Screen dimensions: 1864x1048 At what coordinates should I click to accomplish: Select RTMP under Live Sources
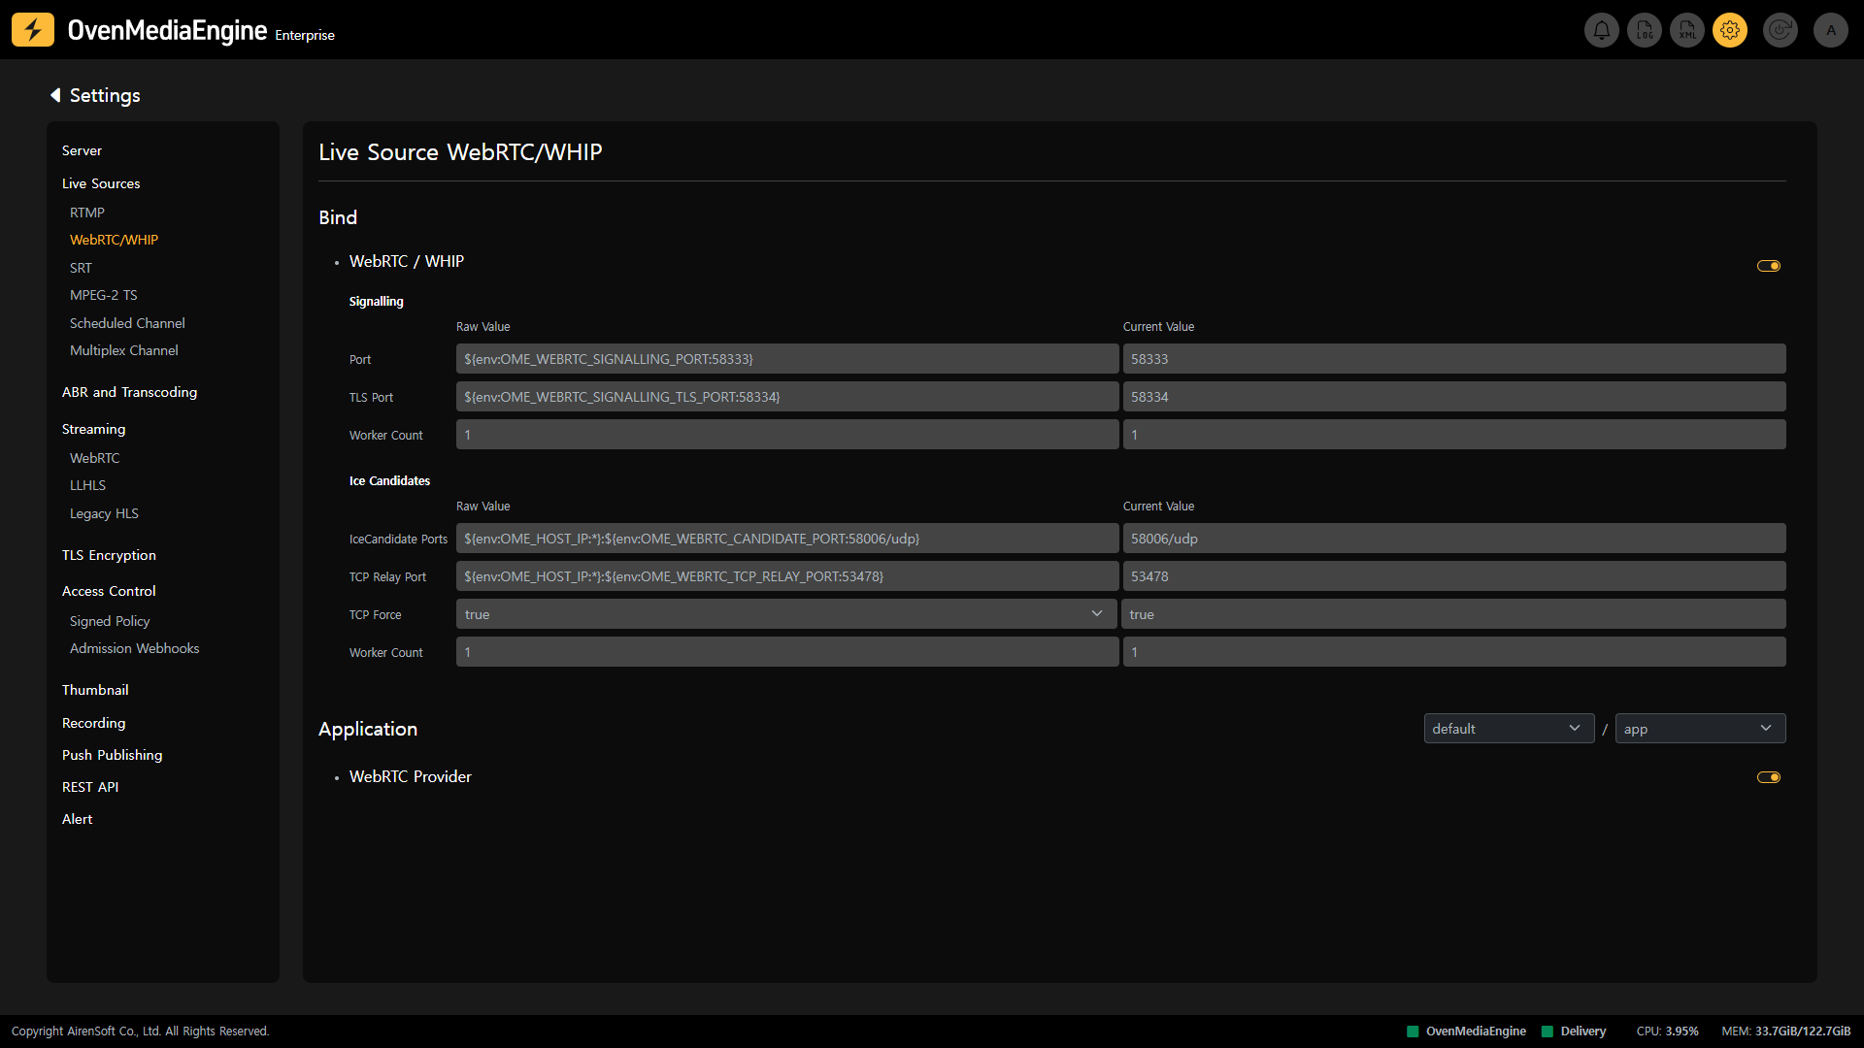[x=87, y=213]
